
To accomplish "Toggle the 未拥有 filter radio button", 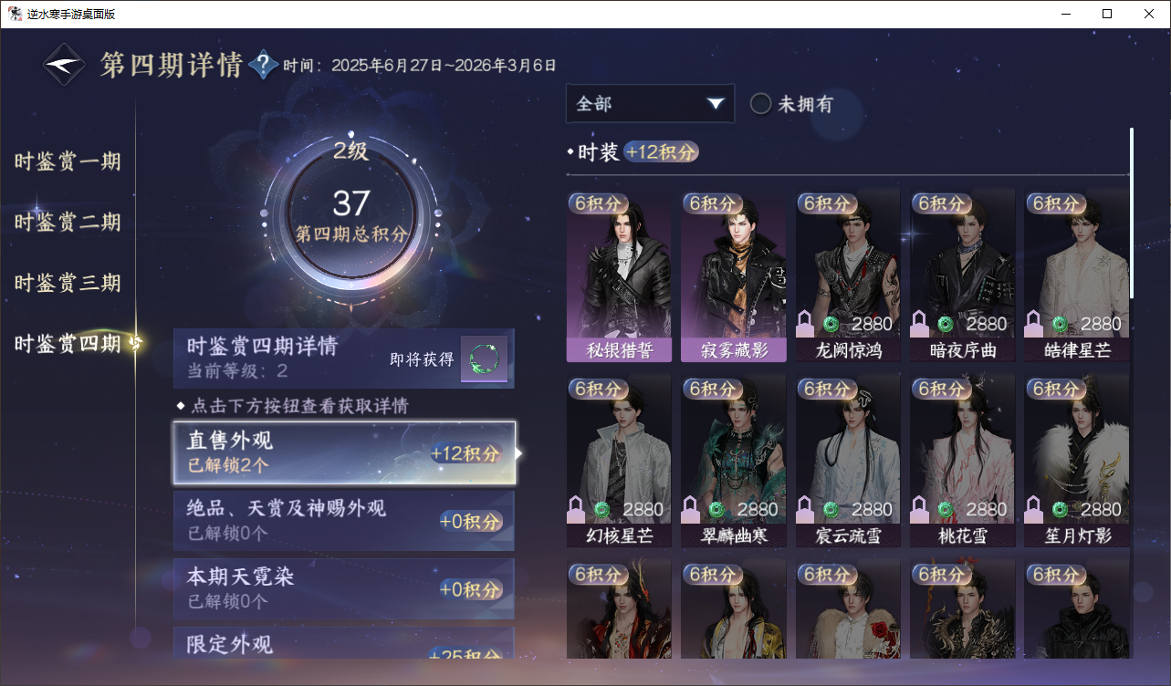I will coord(760,104).
